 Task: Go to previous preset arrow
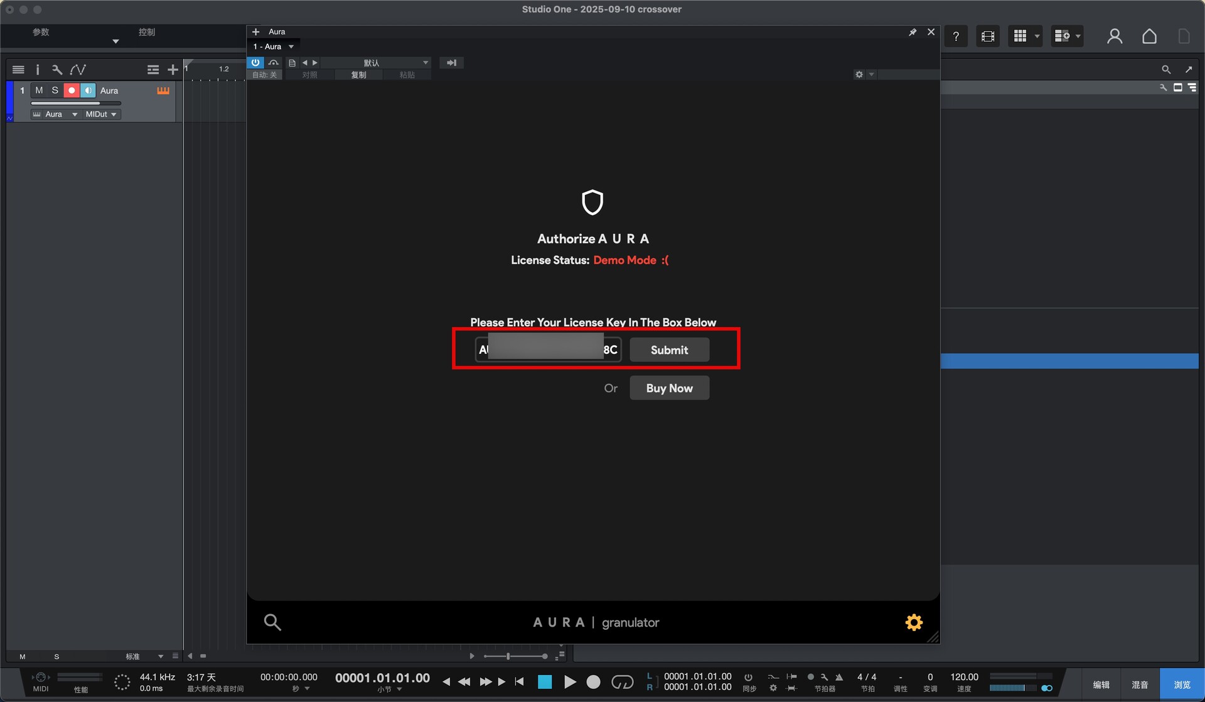[x=304, y=63]
